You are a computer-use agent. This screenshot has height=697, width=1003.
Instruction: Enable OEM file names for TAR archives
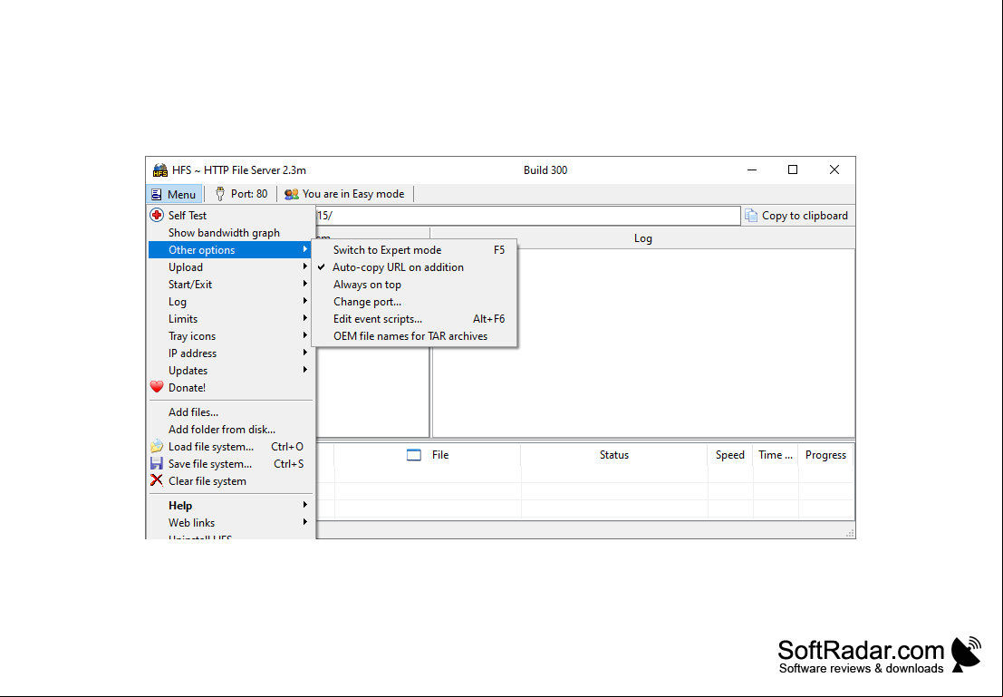click(x=414, y=336)
